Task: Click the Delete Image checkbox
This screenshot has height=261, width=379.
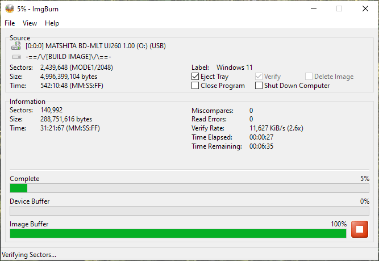Action: coord(309,77)
